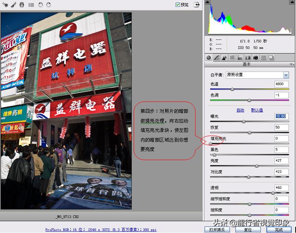The height and width of the screenshot is (233, 296).
Task: Click the 细节饱和度 value field
Action: coord(282,199)
